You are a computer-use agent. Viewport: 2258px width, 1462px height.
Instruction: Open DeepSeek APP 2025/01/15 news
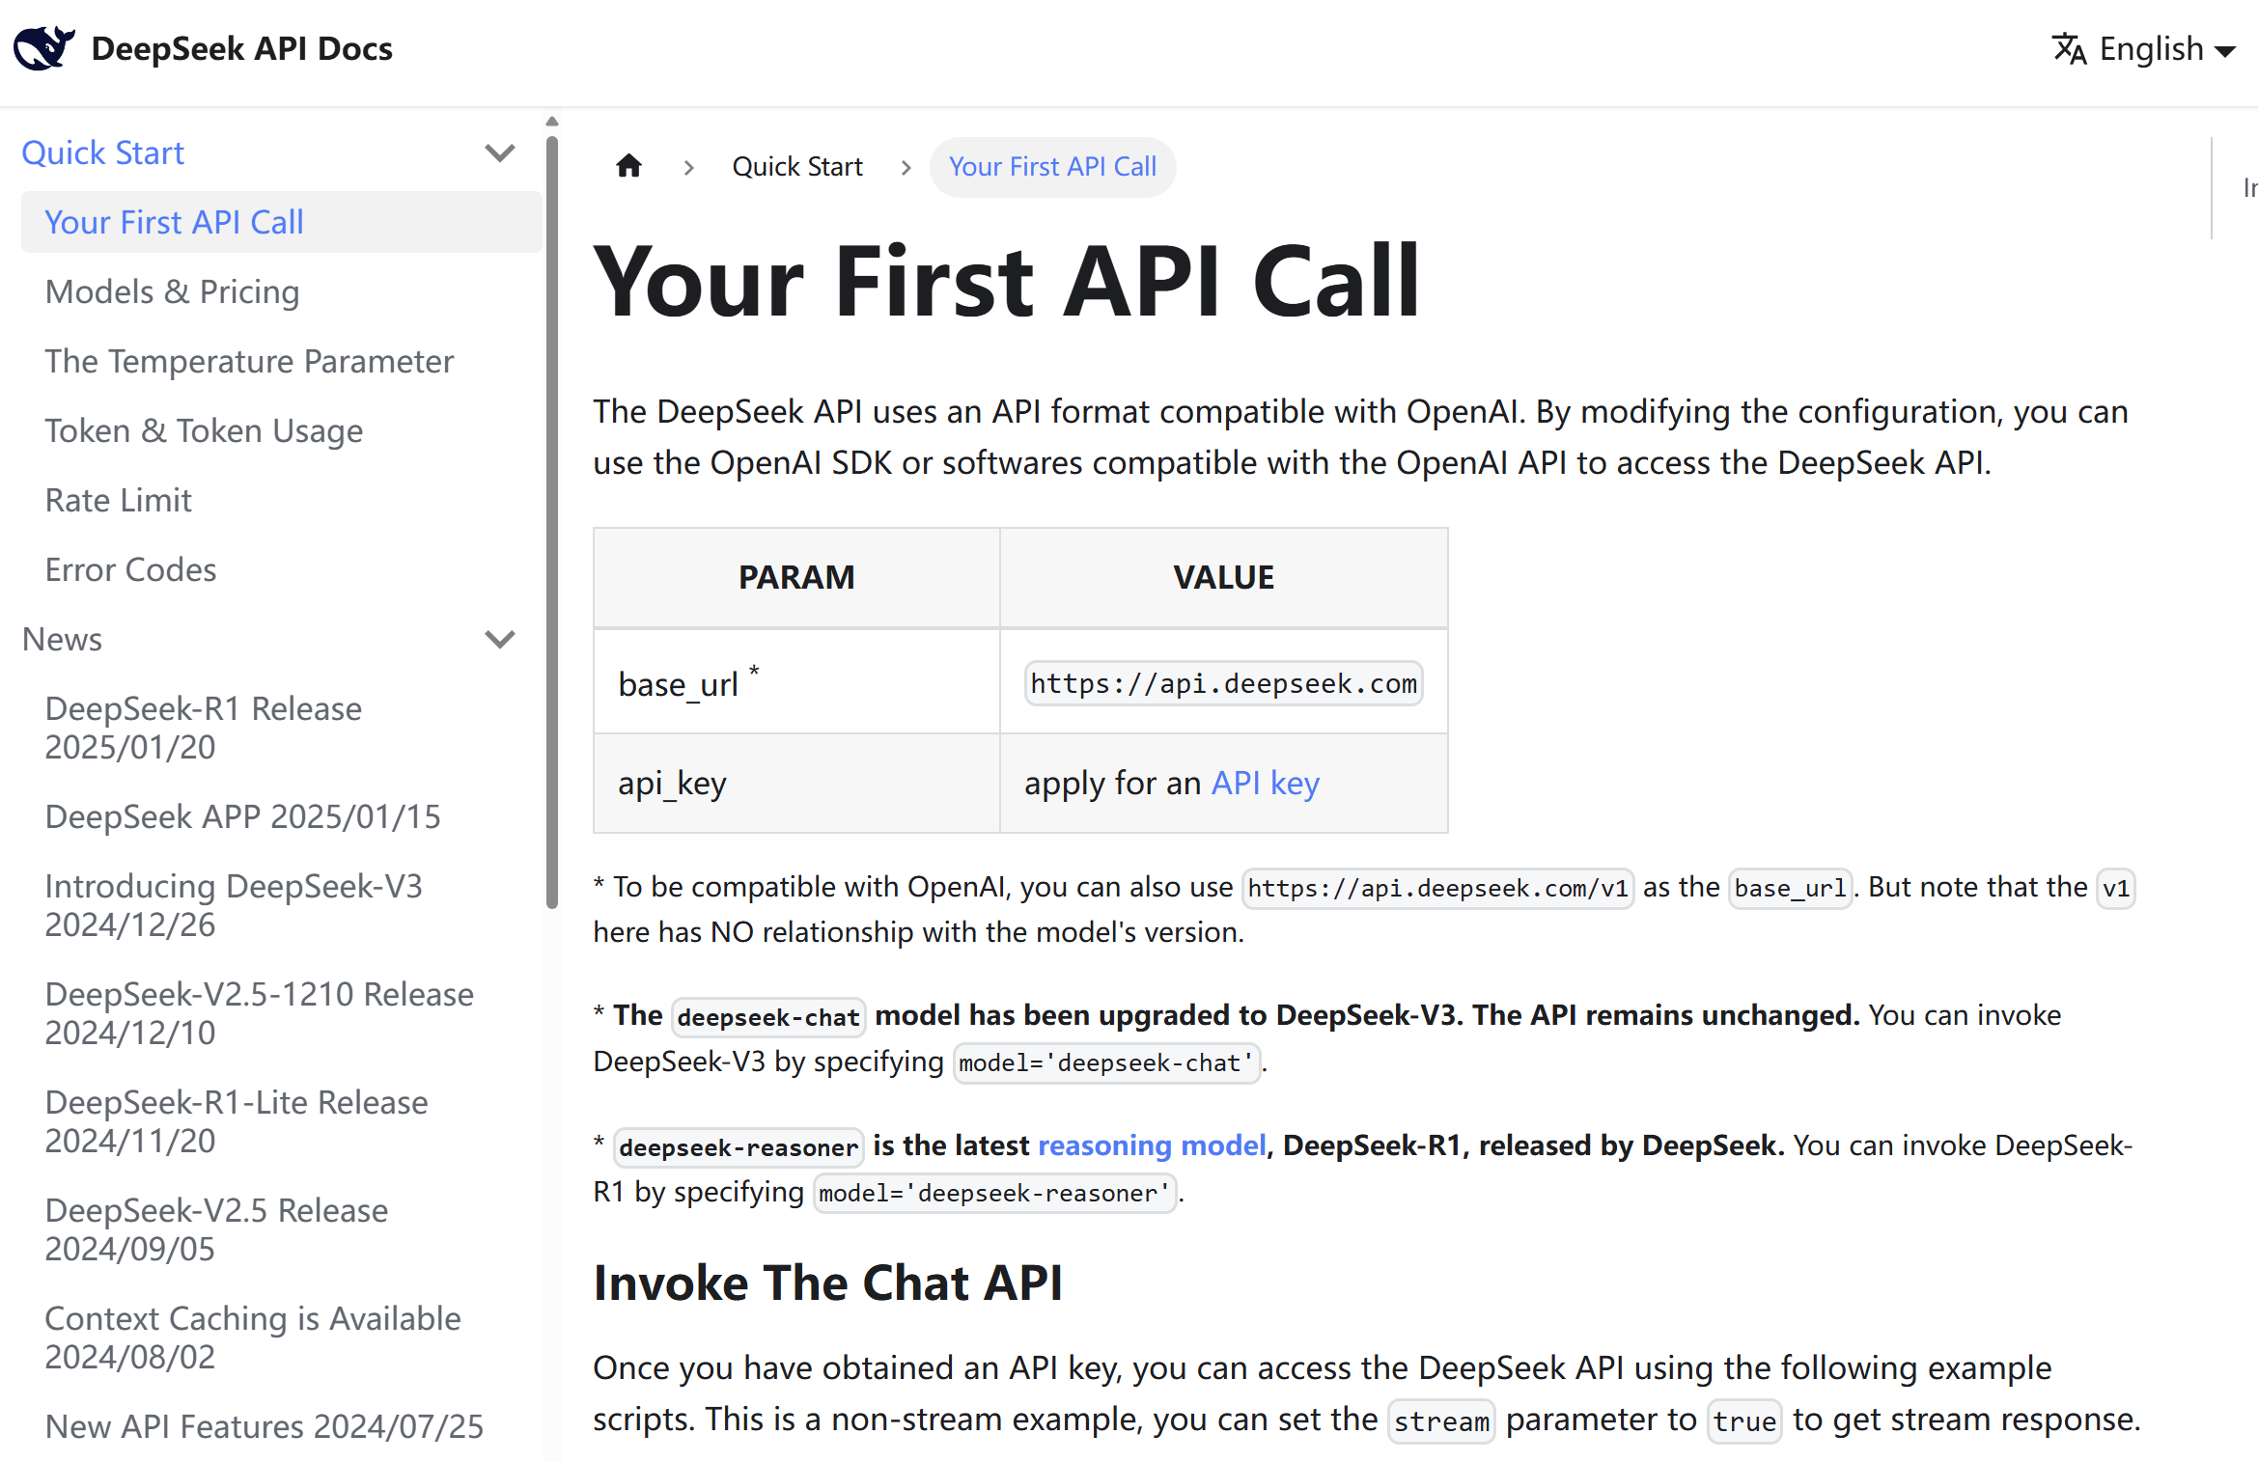pyautogui.click(x=242, y=816)
